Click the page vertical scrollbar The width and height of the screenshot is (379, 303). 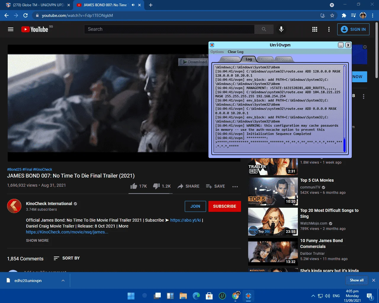click(377, 50)
